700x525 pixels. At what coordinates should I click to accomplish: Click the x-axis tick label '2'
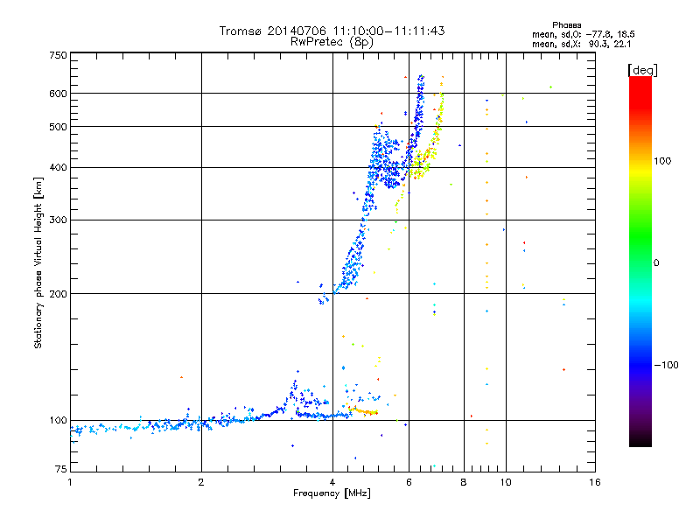[x=201, y=482]
